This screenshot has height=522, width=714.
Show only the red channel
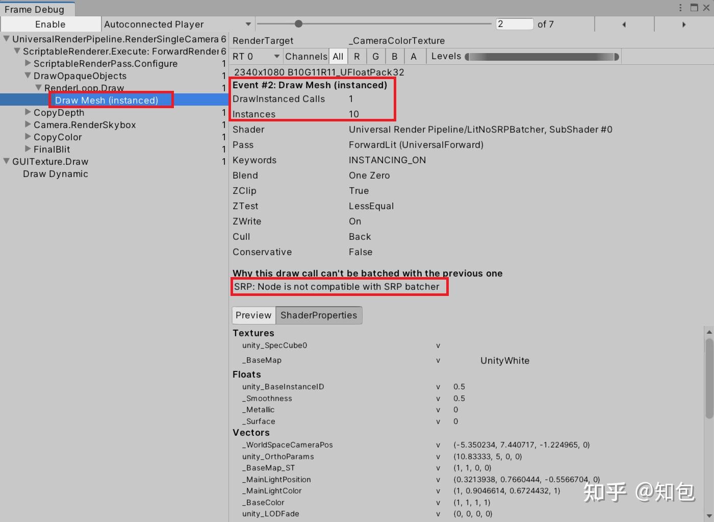356,56
